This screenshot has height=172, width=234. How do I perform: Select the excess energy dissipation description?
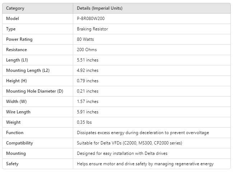click(x=143, y=133)
